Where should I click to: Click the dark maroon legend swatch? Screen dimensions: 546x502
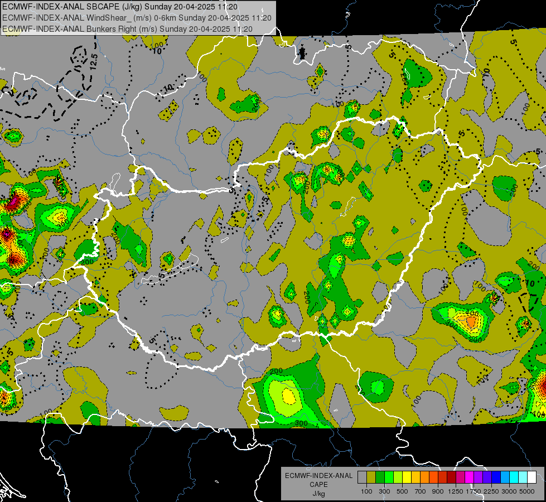tap(451, 477)
